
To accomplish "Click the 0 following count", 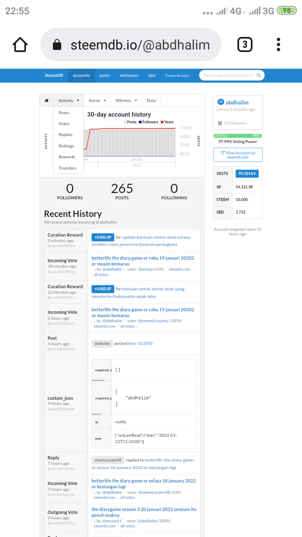I will tap(174, 188).
